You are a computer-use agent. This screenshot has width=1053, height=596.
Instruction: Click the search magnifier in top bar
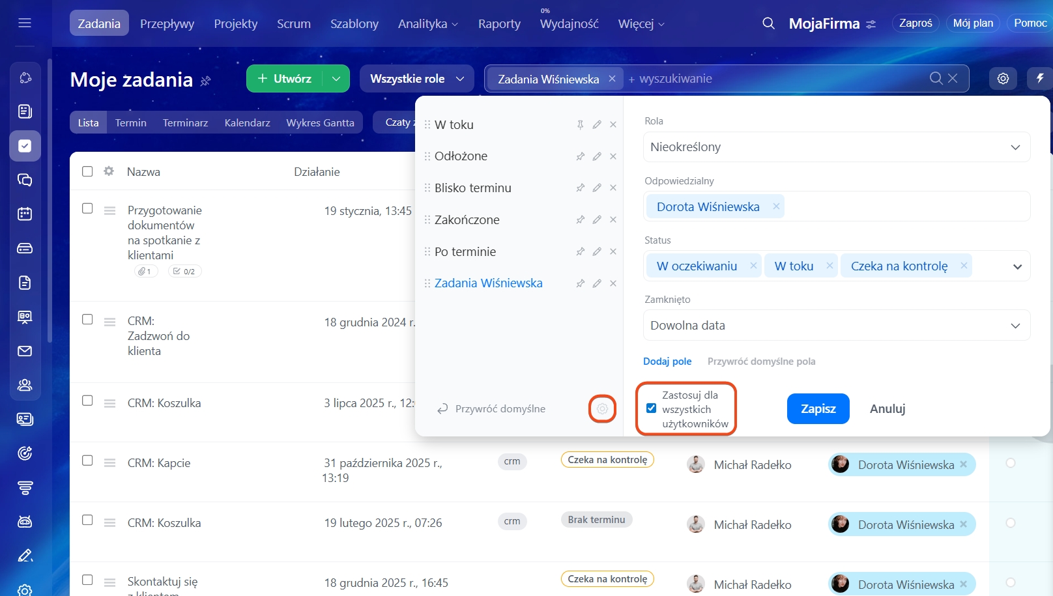point(768,23)
